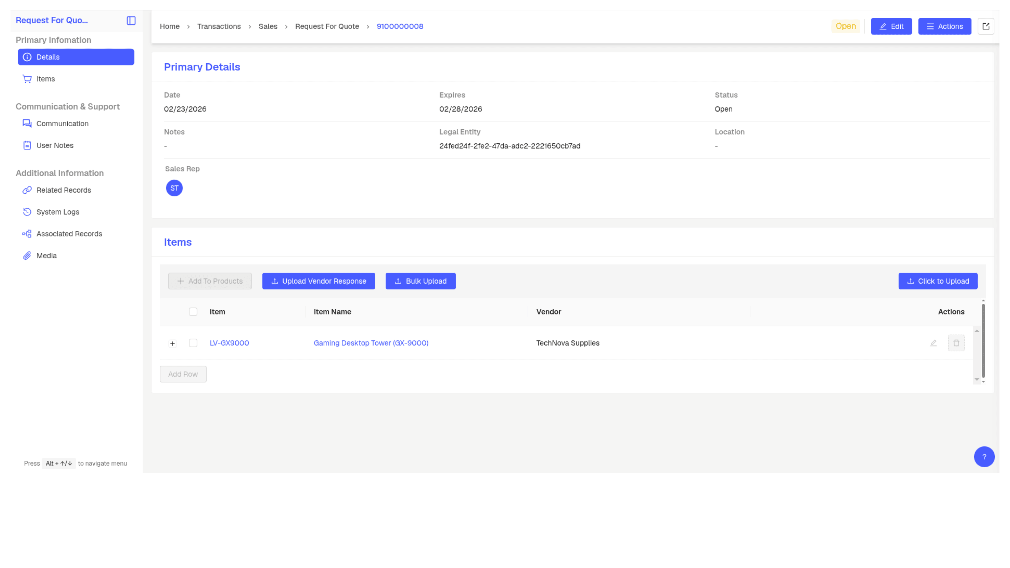Collapse the sidebar panel icon
The image size is (1010, 568).
131,21
